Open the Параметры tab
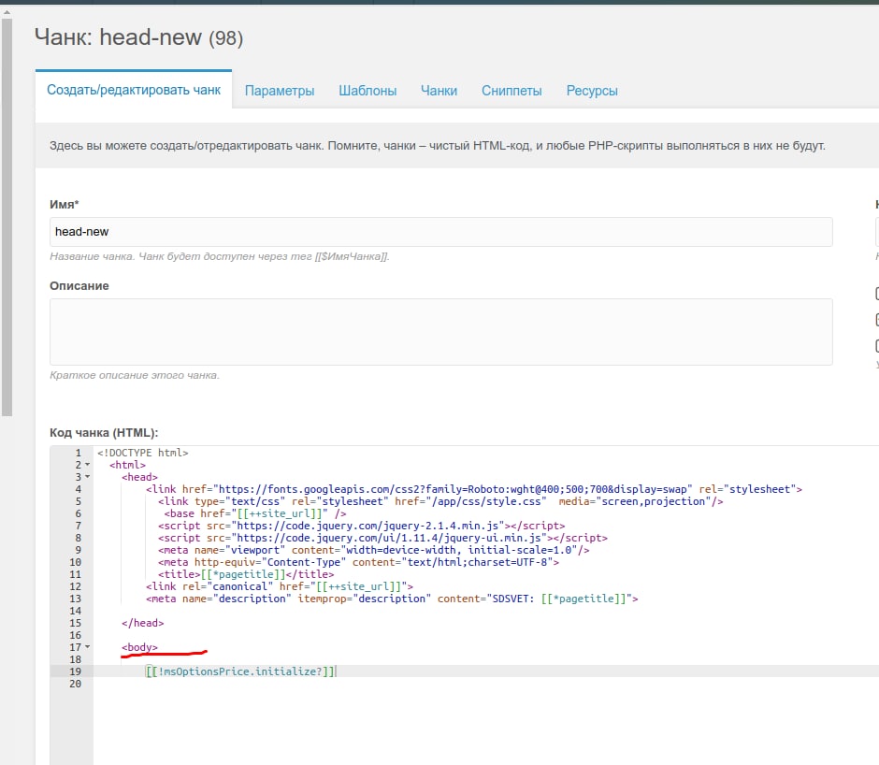The image size is (879, 765). coord(280,91)
